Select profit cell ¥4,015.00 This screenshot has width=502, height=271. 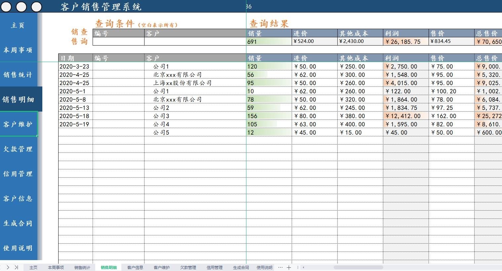[x=406, y=83]
